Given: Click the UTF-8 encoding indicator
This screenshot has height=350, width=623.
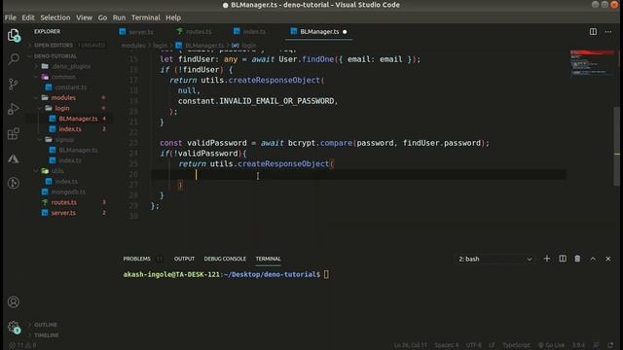Looking at the screenshot, I should [474, 345].
